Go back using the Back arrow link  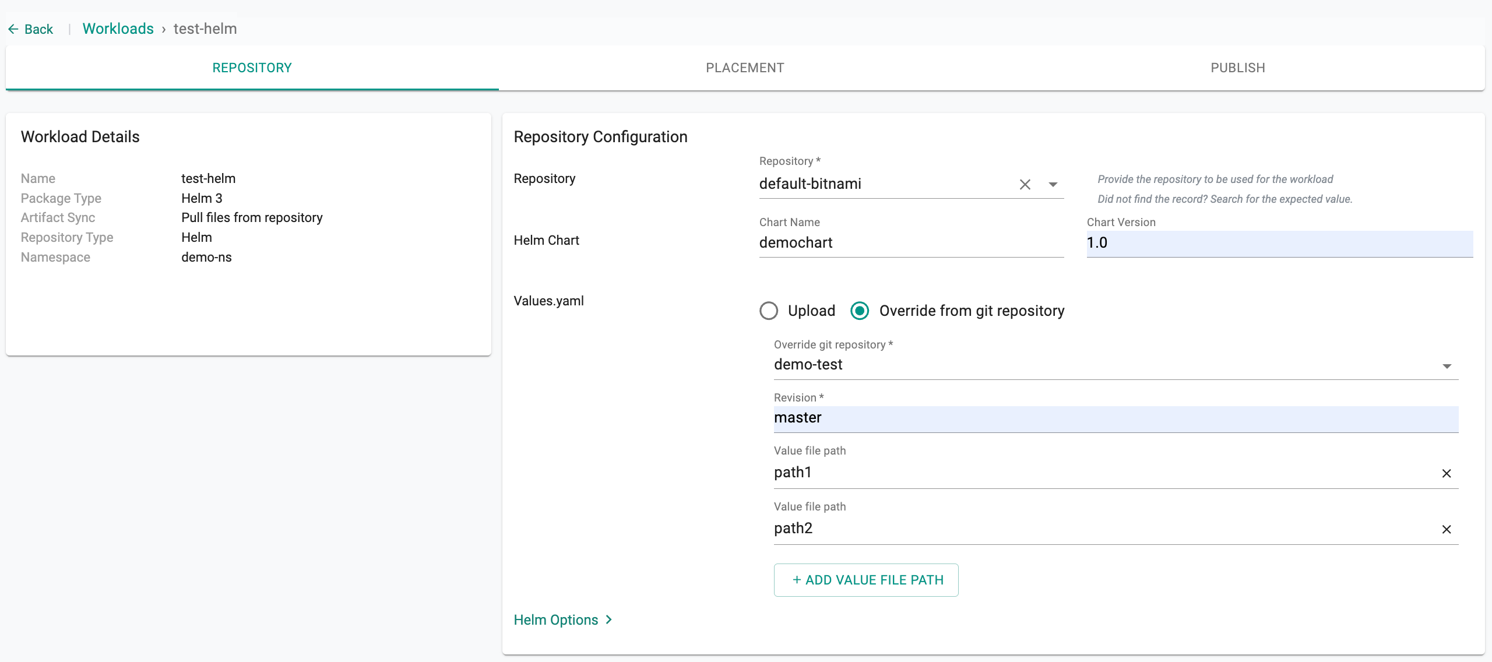coord(30,29)
